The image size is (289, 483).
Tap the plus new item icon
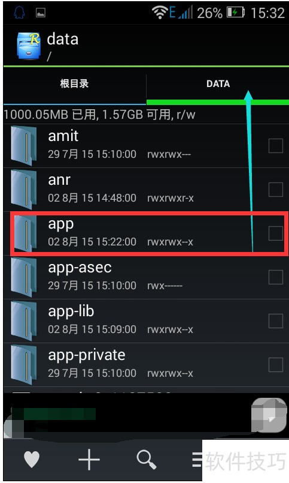(x=89, y=459)
